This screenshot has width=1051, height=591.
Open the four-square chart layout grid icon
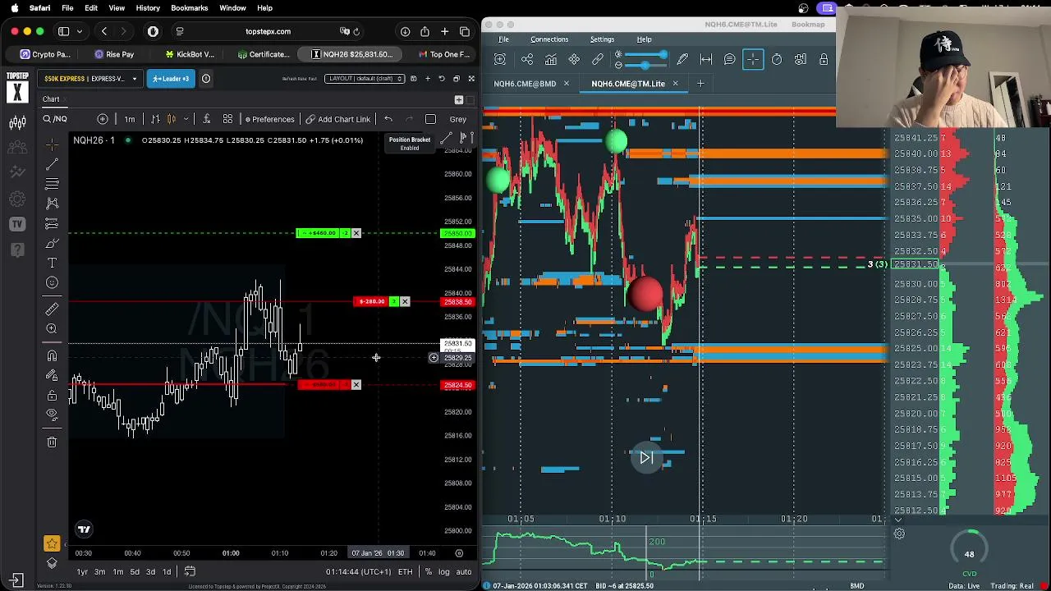tap(227, 119)
